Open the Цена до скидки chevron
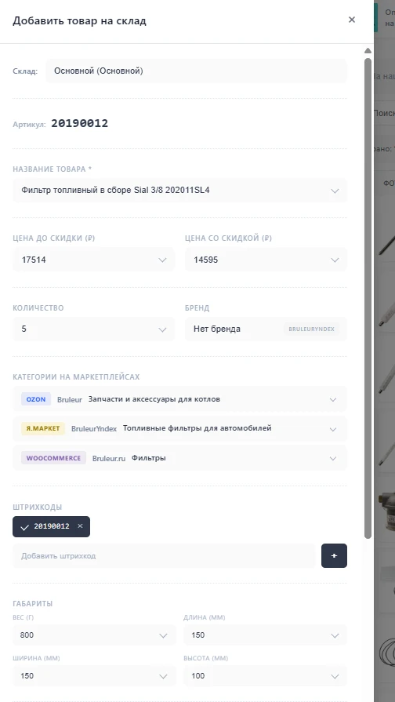This screenshot has height=702, width=395. [x=162, y=260]
